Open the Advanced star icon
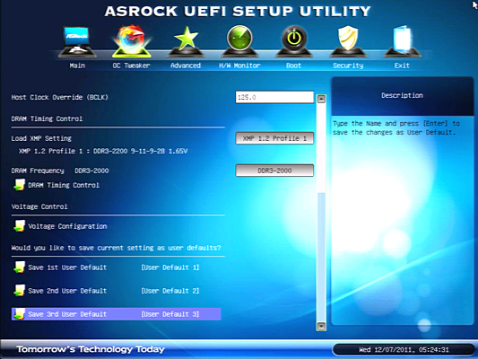The height and width of the screenshot is (359, 478). [186, 41]
